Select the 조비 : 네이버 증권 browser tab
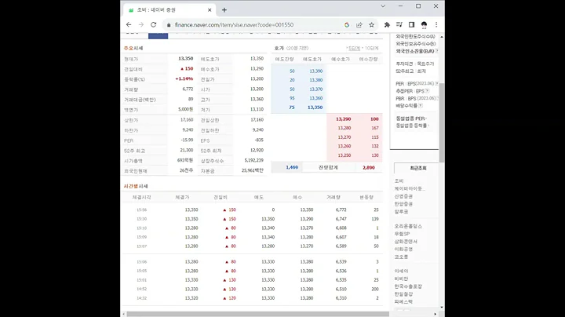Screen dimensions: 565x317 click(169, 10)
